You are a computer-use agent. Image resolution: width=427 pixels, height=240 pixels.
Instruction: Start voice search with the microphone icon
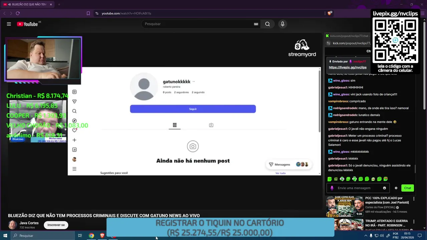(x=283, y=24)
